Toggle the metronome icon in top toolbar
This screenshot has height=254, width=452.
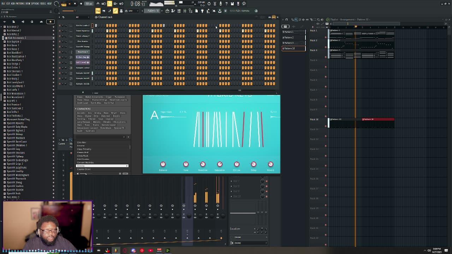(98, 4)
